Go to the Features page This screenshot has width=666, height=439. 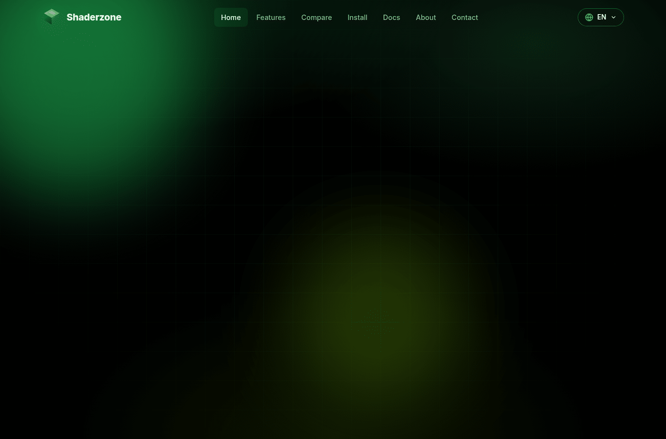pos(271,18)
